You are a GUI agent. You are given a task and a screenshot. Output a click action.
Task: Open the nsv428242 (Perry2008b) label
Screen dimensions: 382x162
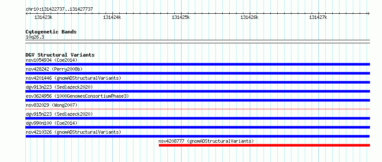tap(54, 69)
